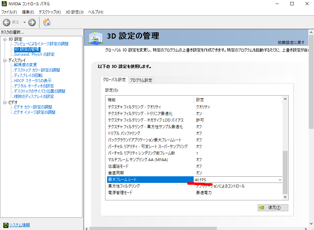Click the settings list scroll up arrow

(285, 99)
